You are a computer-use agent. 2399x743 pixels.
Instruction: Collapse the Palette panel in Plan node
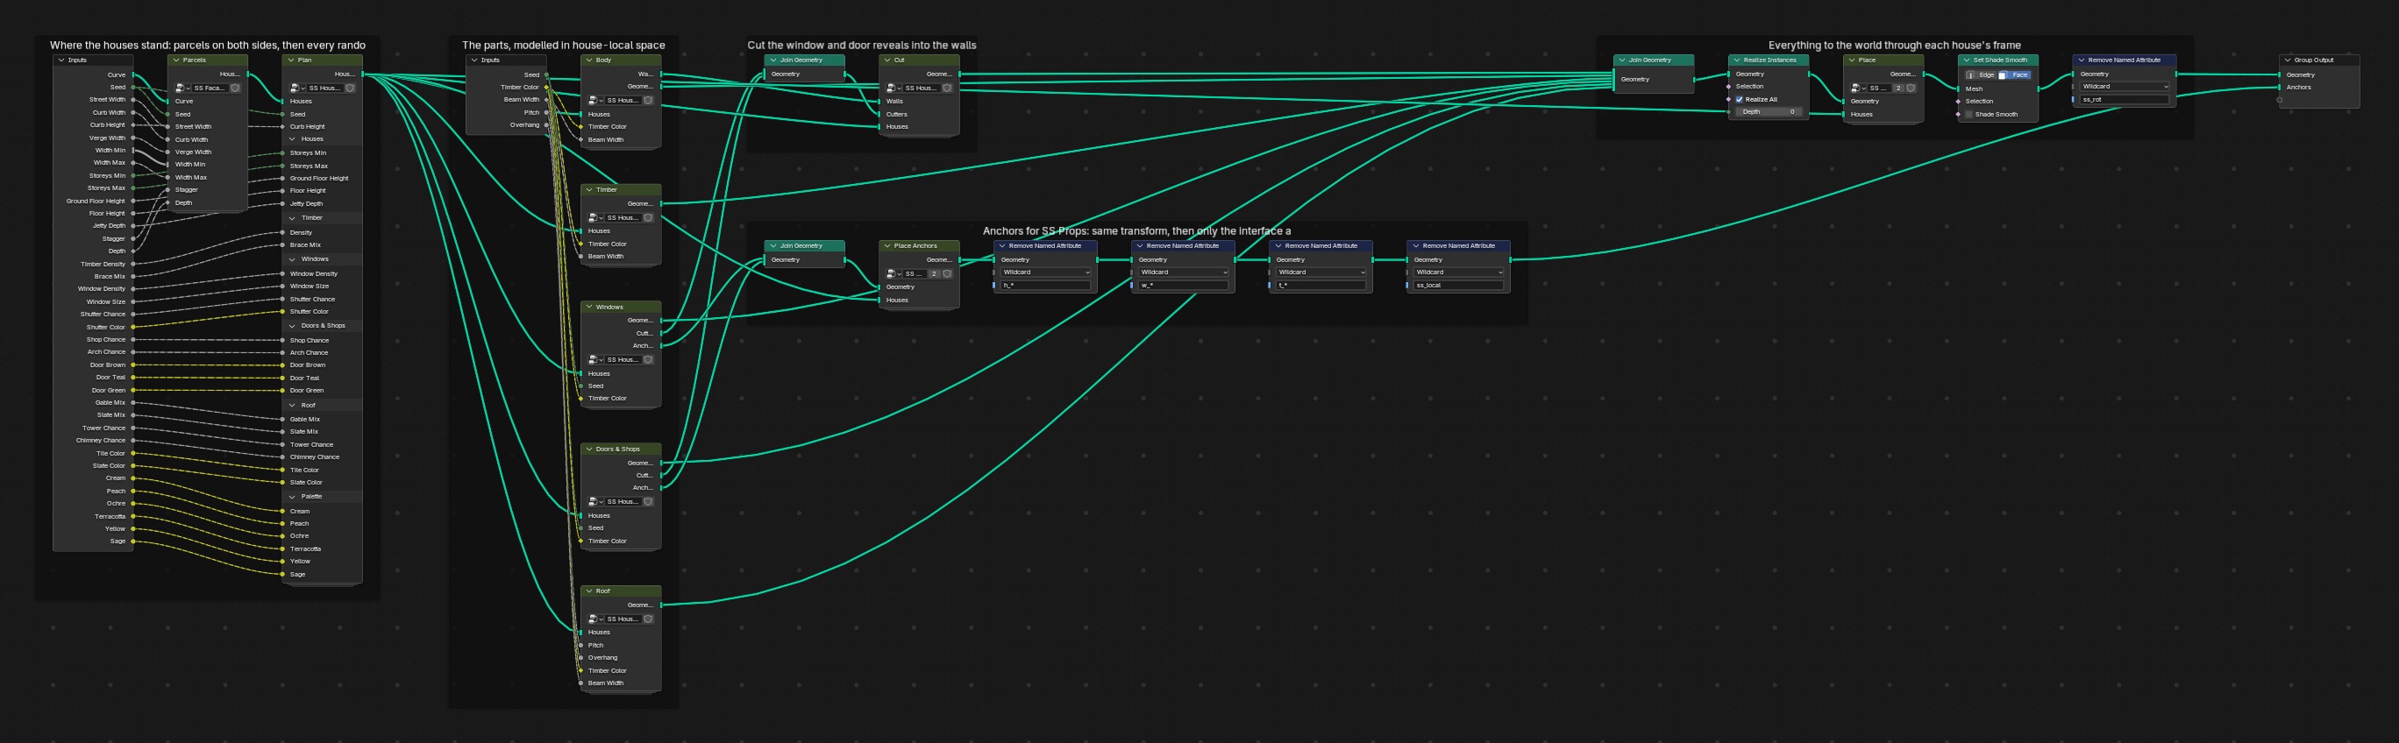pos(293,496)
